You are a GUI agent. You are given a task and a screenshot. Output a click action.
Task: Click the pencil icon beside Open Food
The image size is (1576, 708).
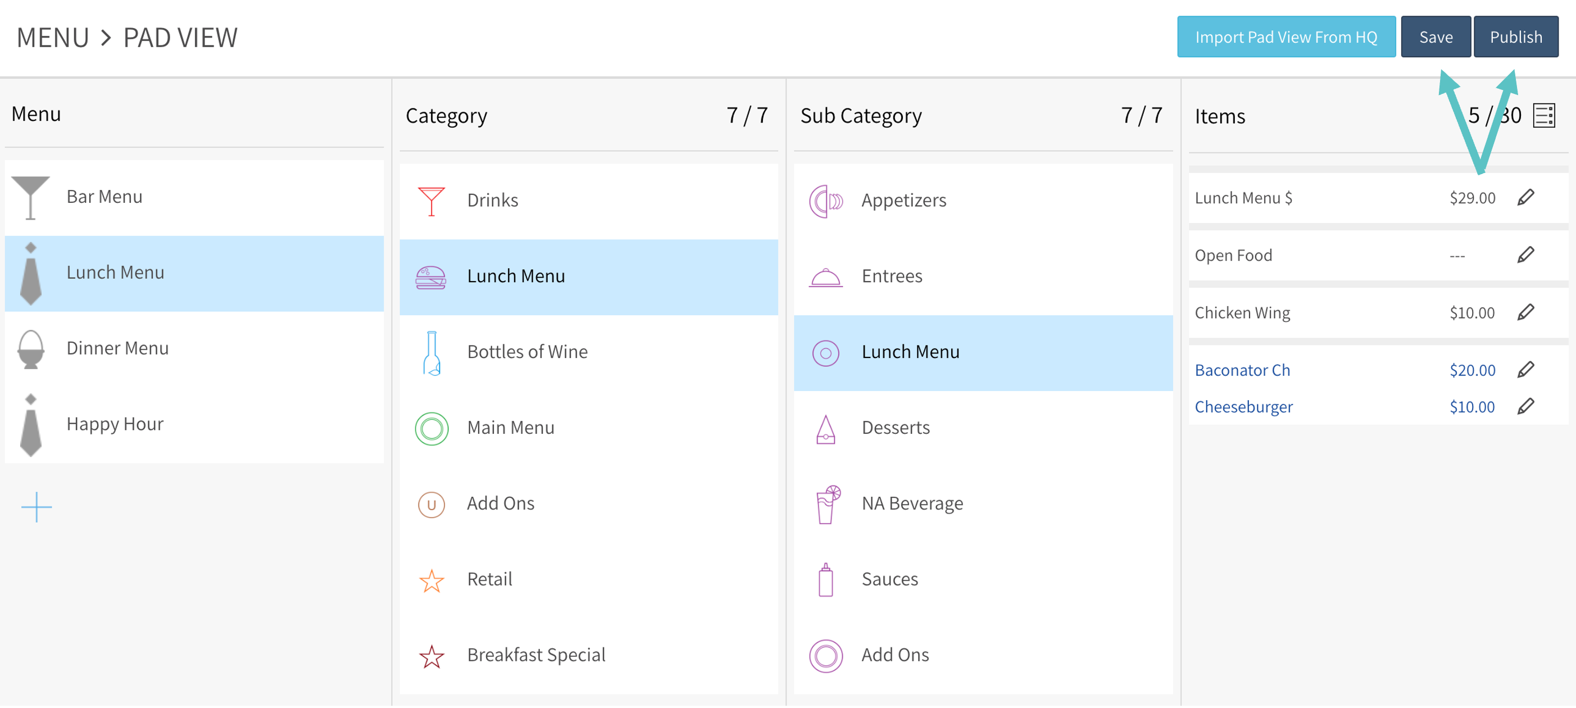click(x=1525, y=255)
